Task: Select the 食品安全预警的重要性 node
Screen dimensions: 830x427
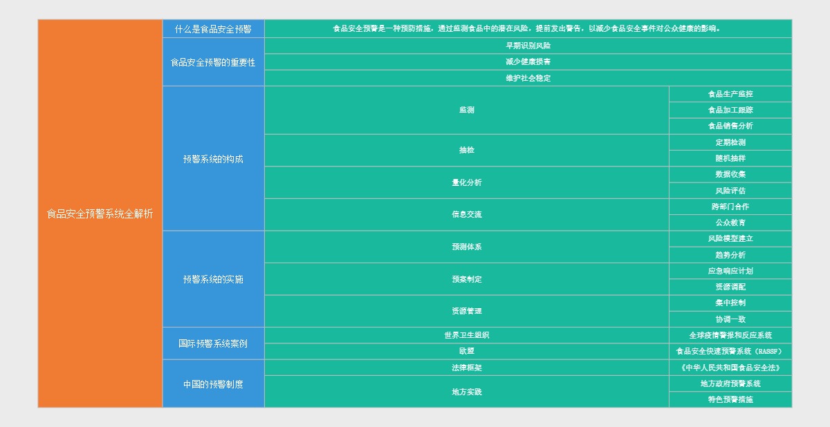Action: 213,62
